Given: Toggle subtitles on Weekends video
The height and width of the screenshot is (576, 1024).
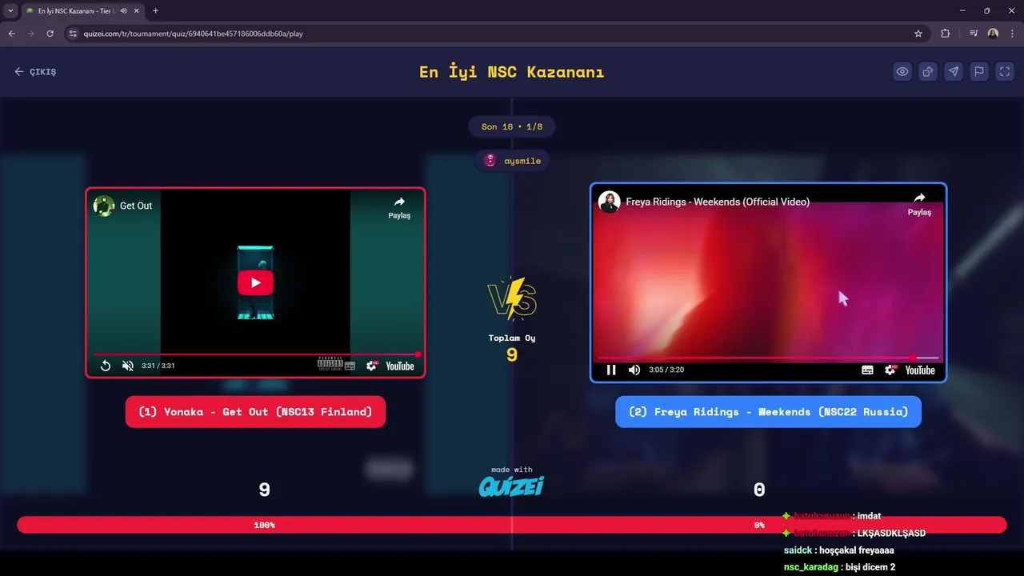Looking at the screenshot, I should [x=868, y=370].
